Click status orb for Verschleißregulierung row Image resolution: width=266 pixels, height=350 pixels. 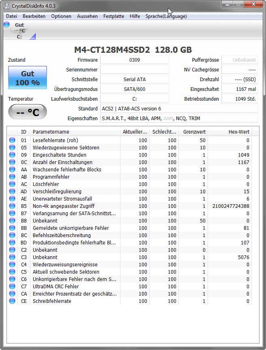point(12,191)
